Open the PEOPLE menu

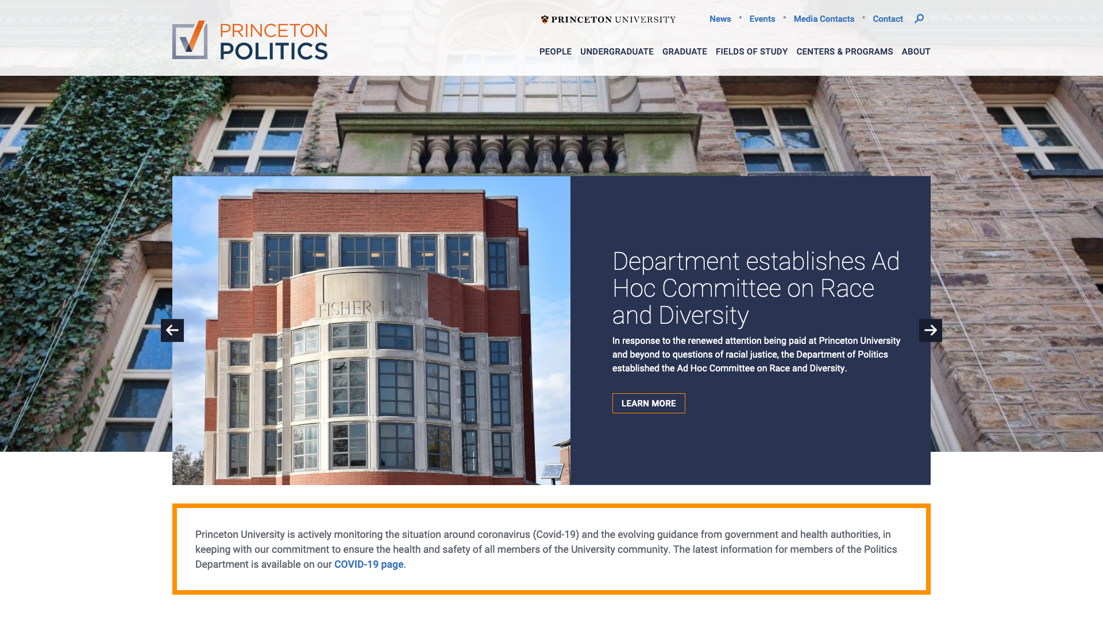click(556, 52)
